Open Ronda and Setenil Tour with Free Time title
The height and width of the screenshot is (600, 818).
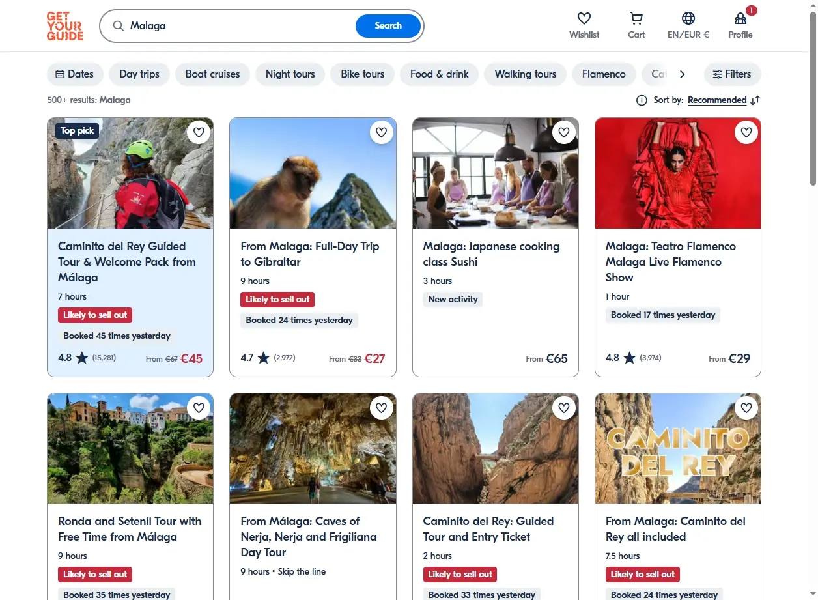(130, 529)
